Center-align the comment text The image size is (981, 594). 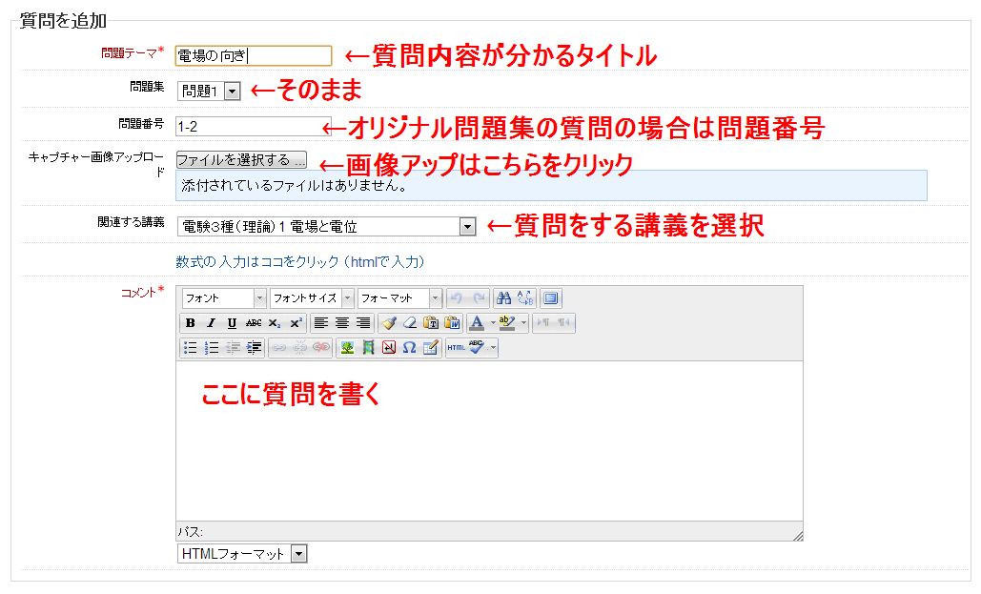[x=341, y=323]
